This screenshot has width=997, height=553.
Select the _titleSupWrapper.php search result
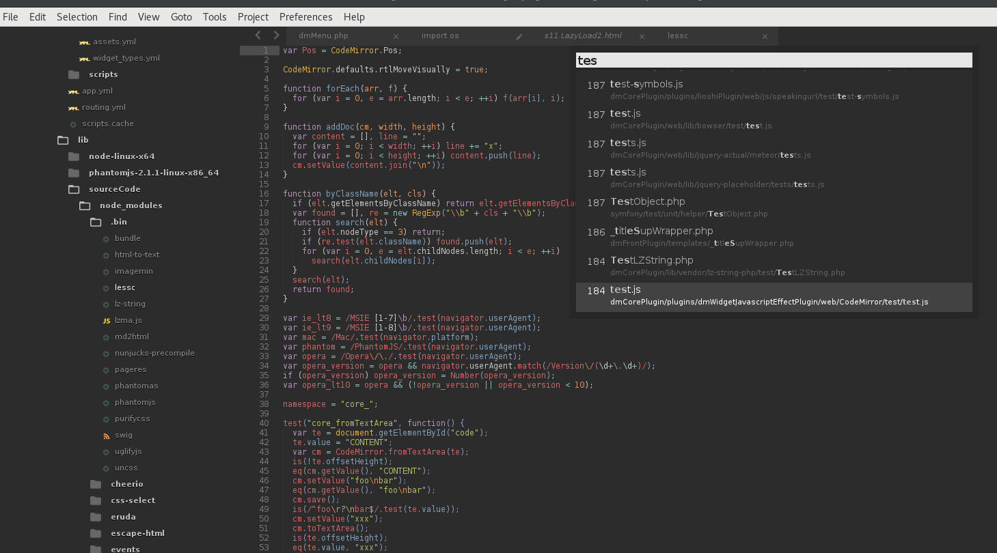point(774,237)
